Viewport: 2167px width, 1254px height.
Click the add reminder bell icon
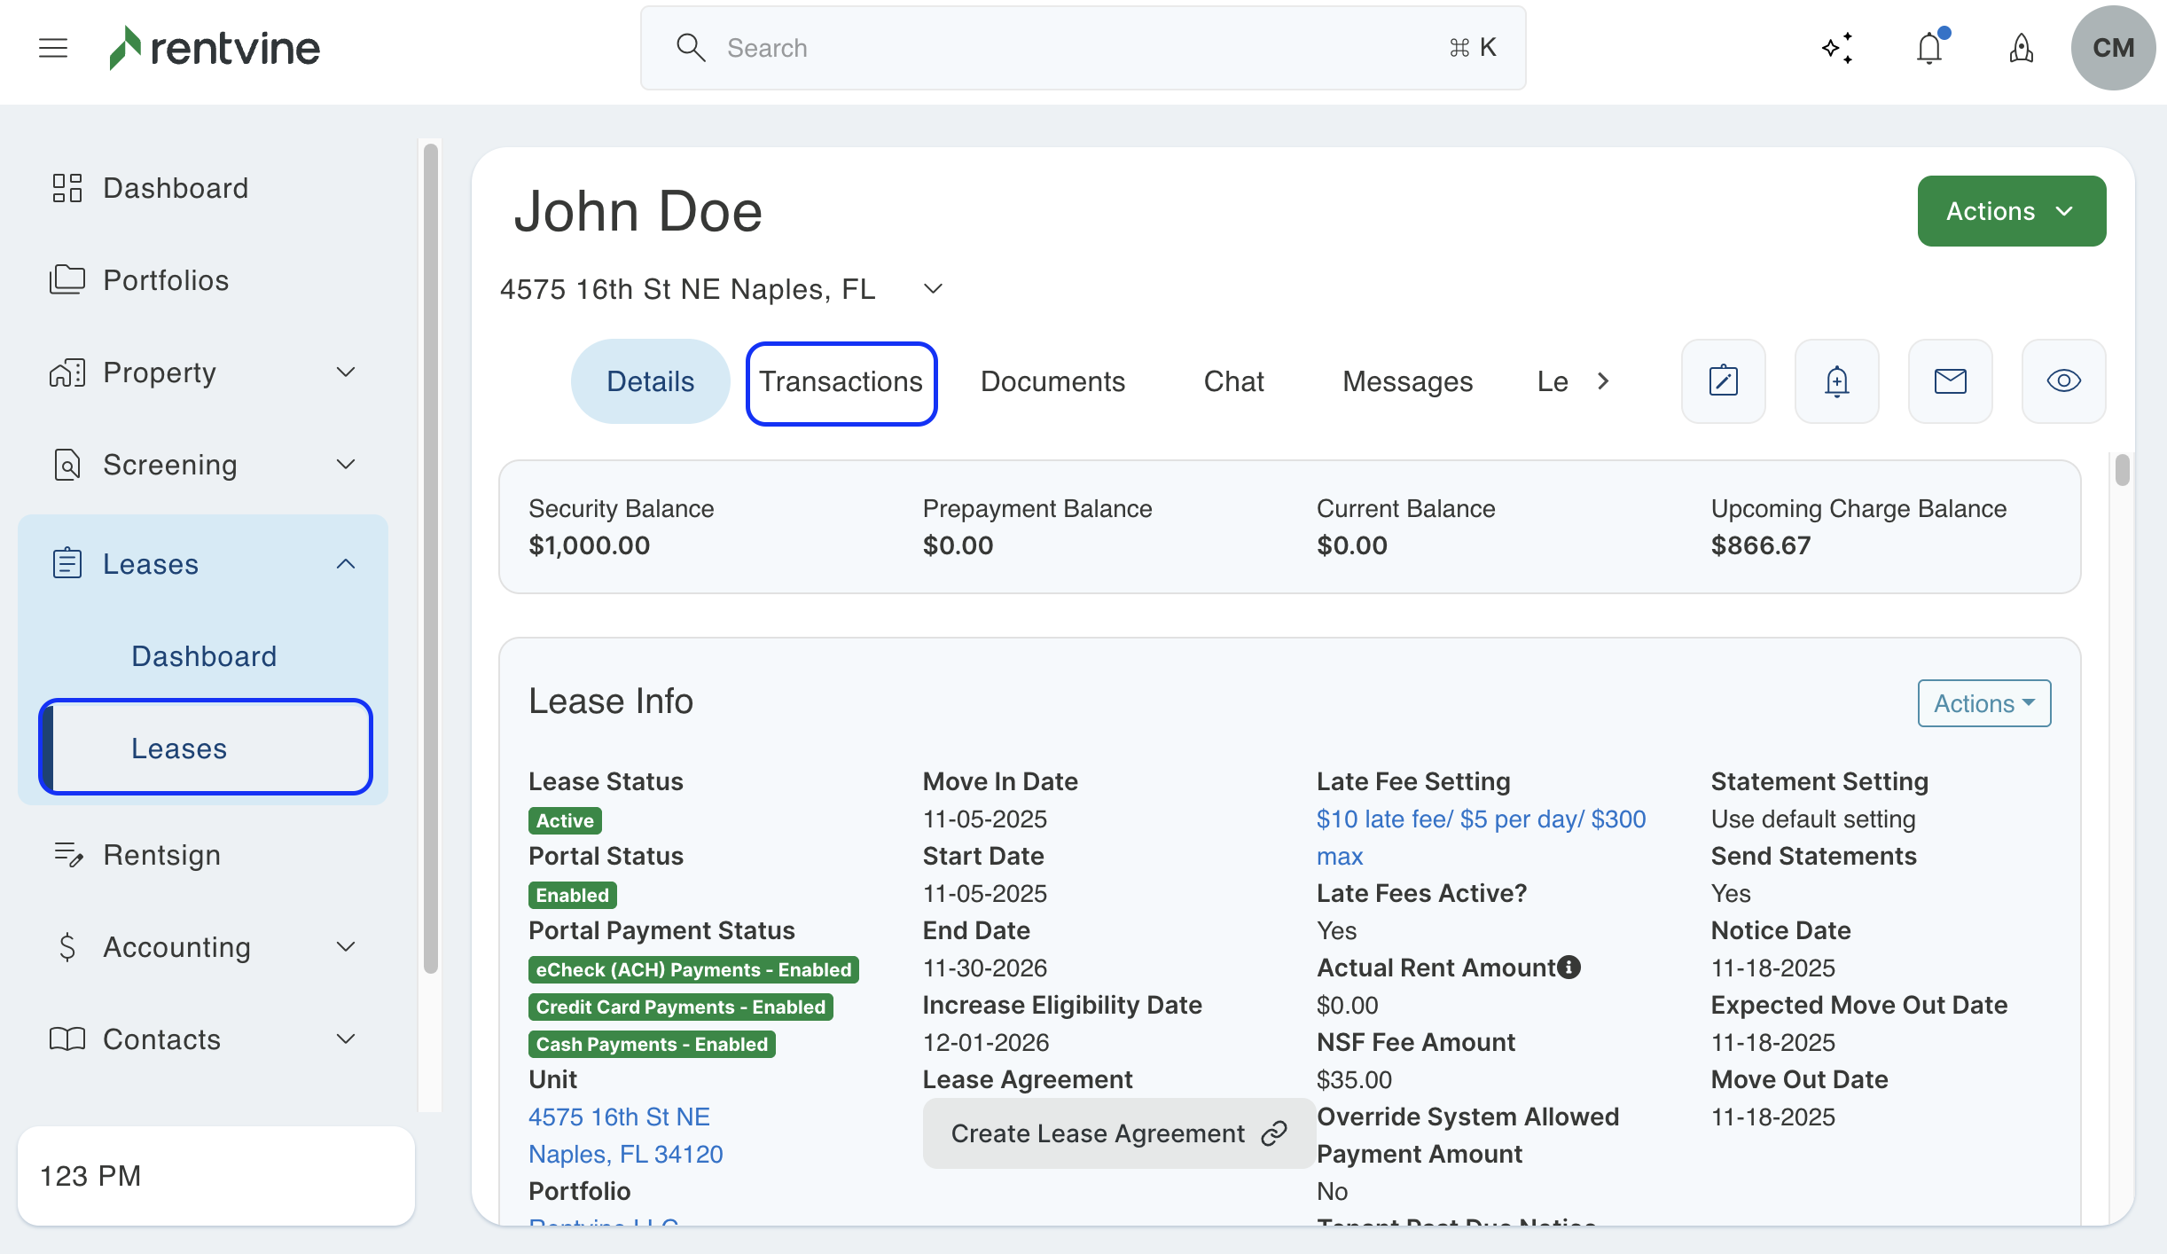(x=1836, y=381)
